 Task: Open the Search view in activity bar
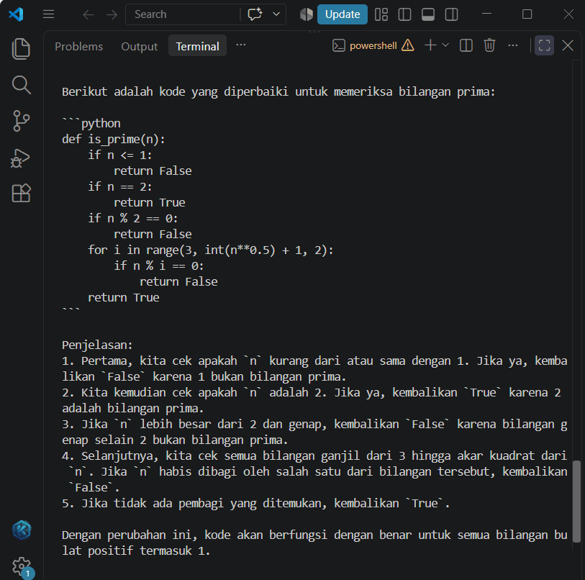(x=21, y=85)
